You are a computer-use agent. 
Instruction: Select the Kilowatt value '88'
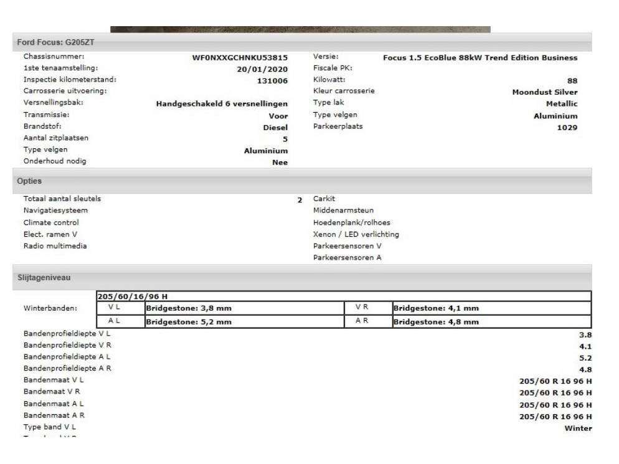point(572,80)
